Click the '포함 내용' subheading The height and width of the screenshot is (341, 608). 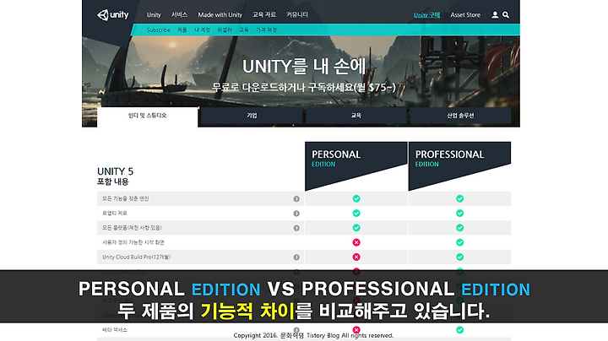[x=113, y=181]
